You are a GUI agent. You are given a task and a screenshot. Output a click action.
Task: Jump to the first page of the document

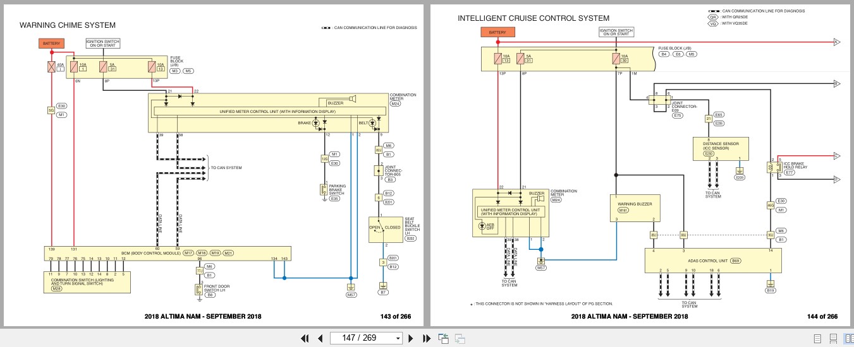tap(305, 338)
